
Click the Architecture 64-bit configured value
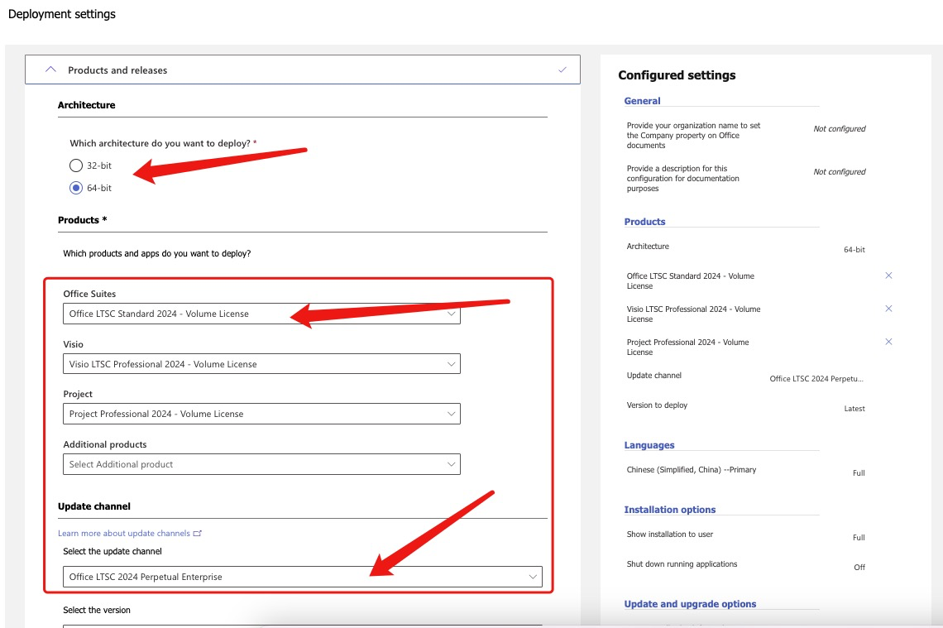coord(854,250)
